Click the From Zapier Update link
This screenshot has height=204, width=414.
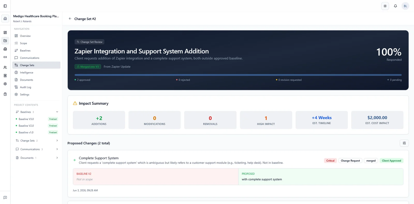[x=117, y=67]
